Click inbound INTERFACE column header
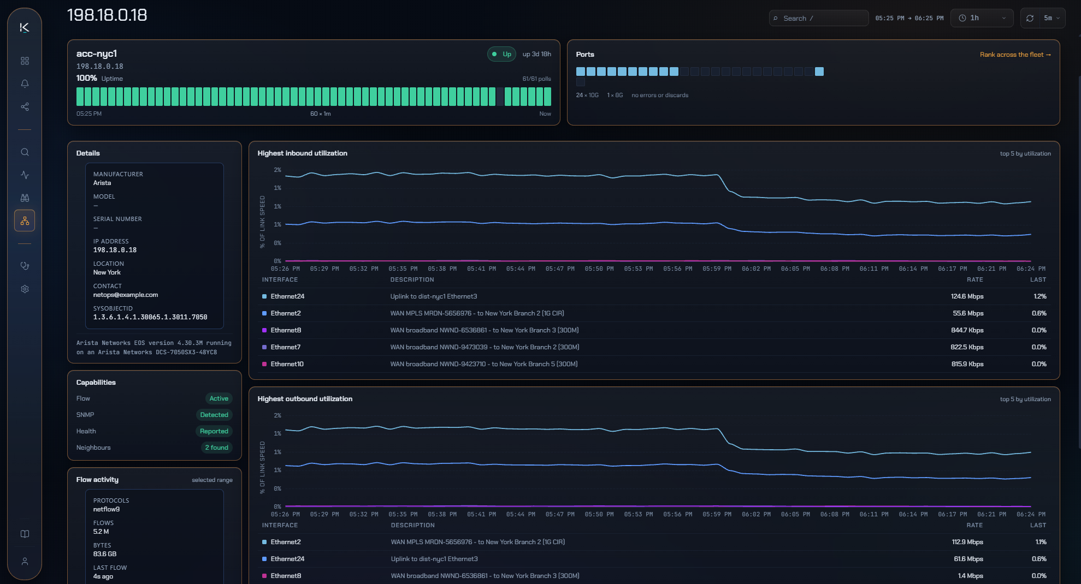The height and width of the screenshot is (584, 1081). [x=280, y=279]
